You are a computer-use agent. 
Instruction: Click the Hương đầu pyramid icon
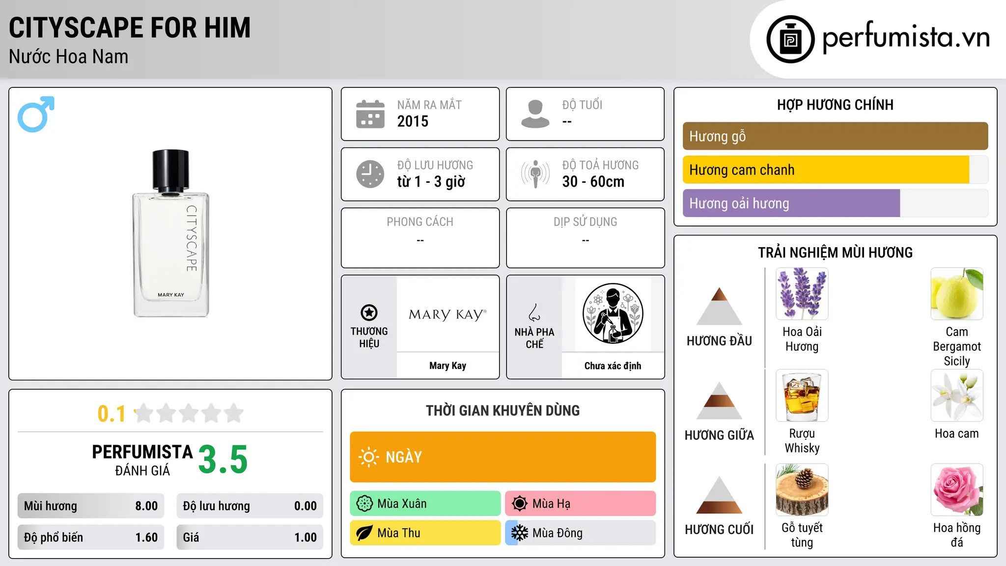[x=719, y=306]
